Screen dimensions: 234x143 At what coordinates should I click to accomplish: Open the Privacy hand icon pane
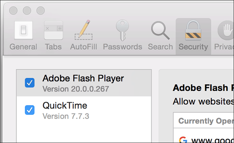(x=226, y=30)
